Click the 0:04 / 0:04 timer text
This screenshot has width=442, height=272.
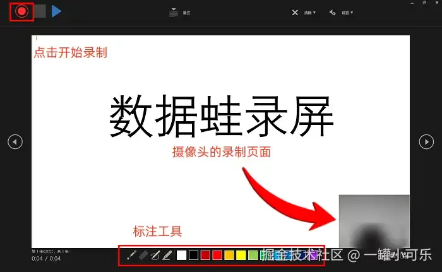(x=46, y=259)
